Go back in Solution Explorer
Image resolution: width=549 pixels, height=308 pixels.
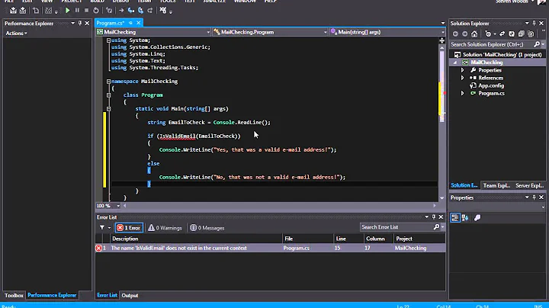(455, 34)
